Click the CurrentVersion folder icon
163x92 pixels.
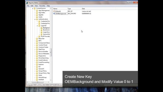(x=35, y=8)
